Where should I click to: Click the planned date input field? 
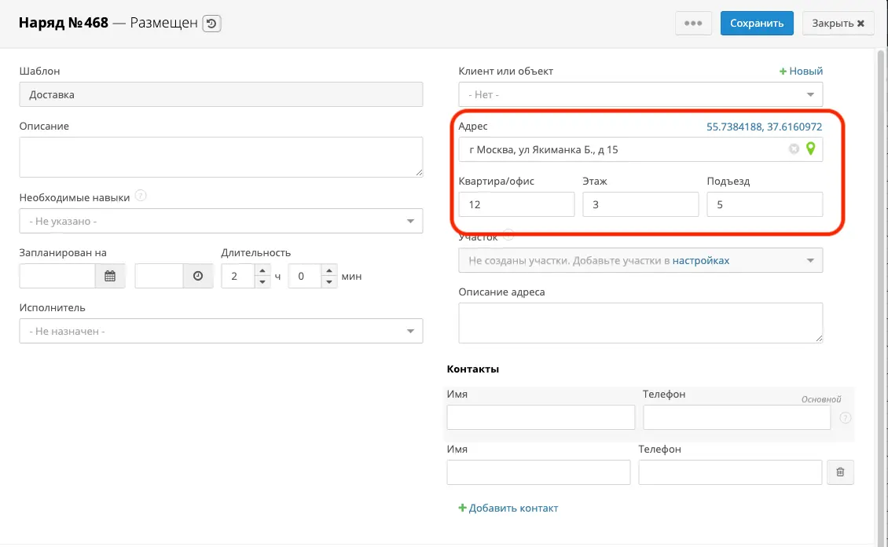[x=57, y=277]
